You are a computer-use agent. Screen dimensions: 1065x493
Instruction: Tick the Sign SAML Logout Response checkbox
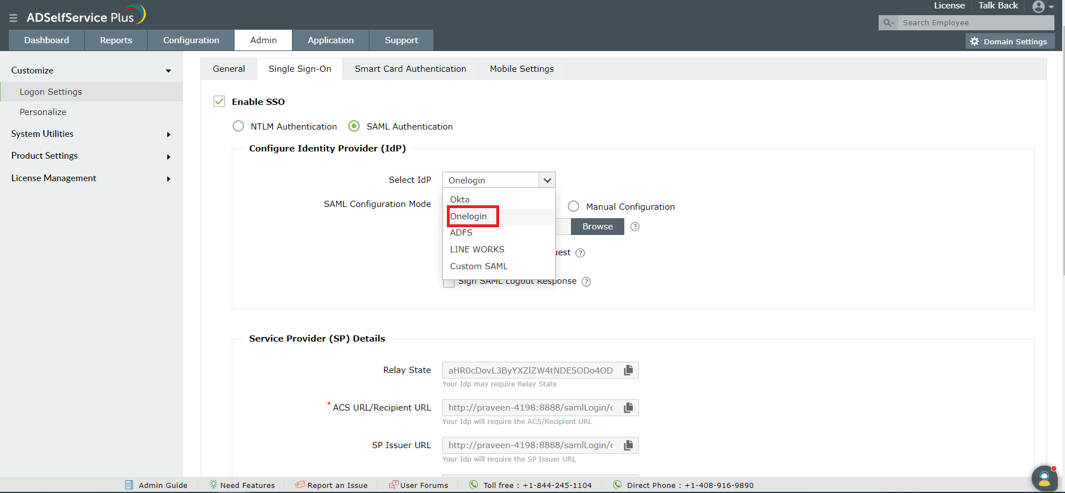pyautogui.click(x=449, y=282)
